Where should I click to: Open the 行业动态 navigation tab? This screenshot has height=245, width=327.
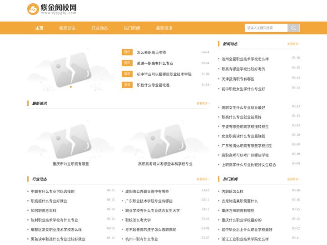coord(99,28)
